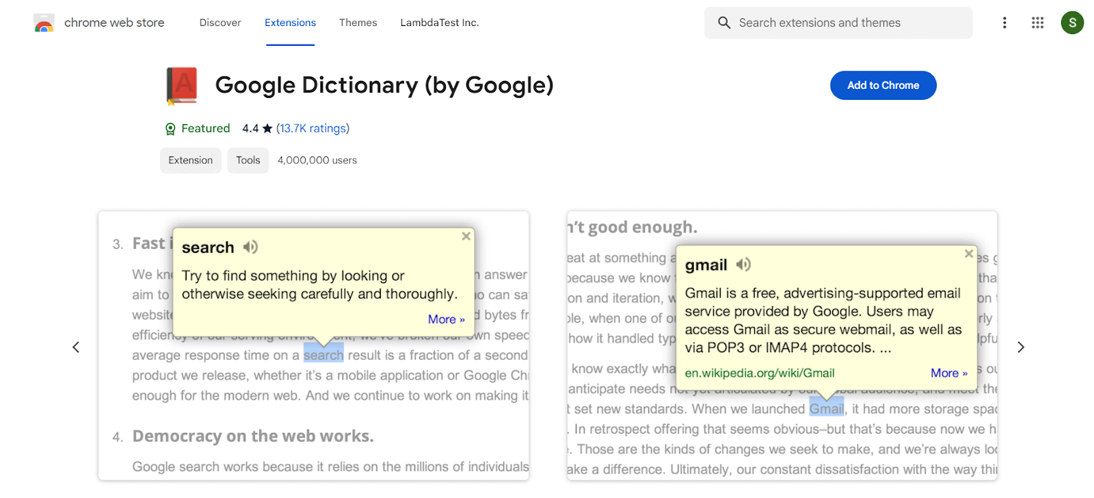Open the first screenshot showing 'search' definition
Screen dimensions: 1094x498
(314, 345)
